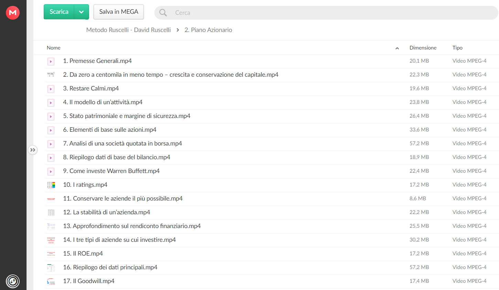This screenshot has height=290, width=499.
Task: Sort by the Tipo column header
Action: 457,48
